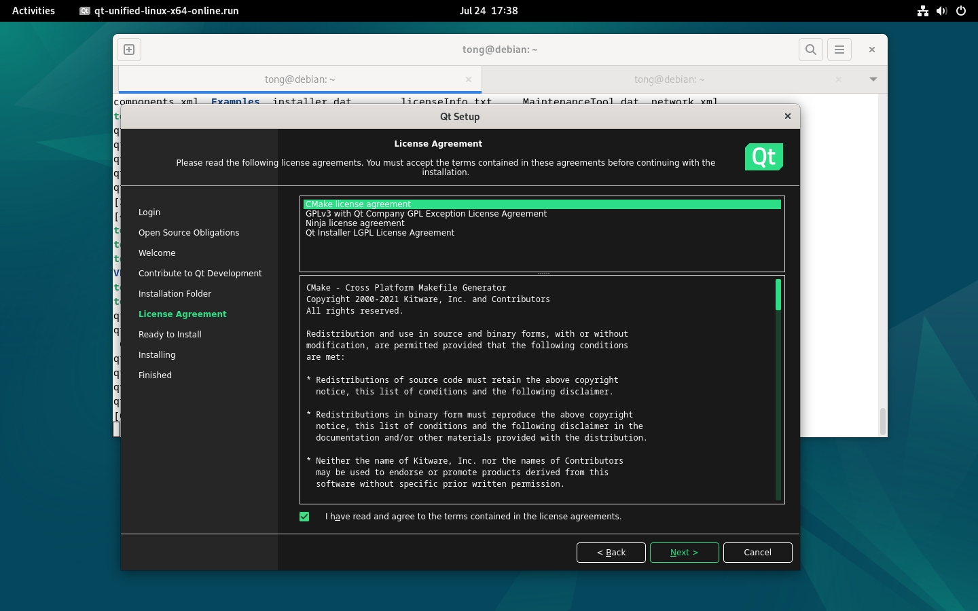Click the Qt logo in installer header
Viewport: 978px width, 611px height.
(x=764, y=157)
